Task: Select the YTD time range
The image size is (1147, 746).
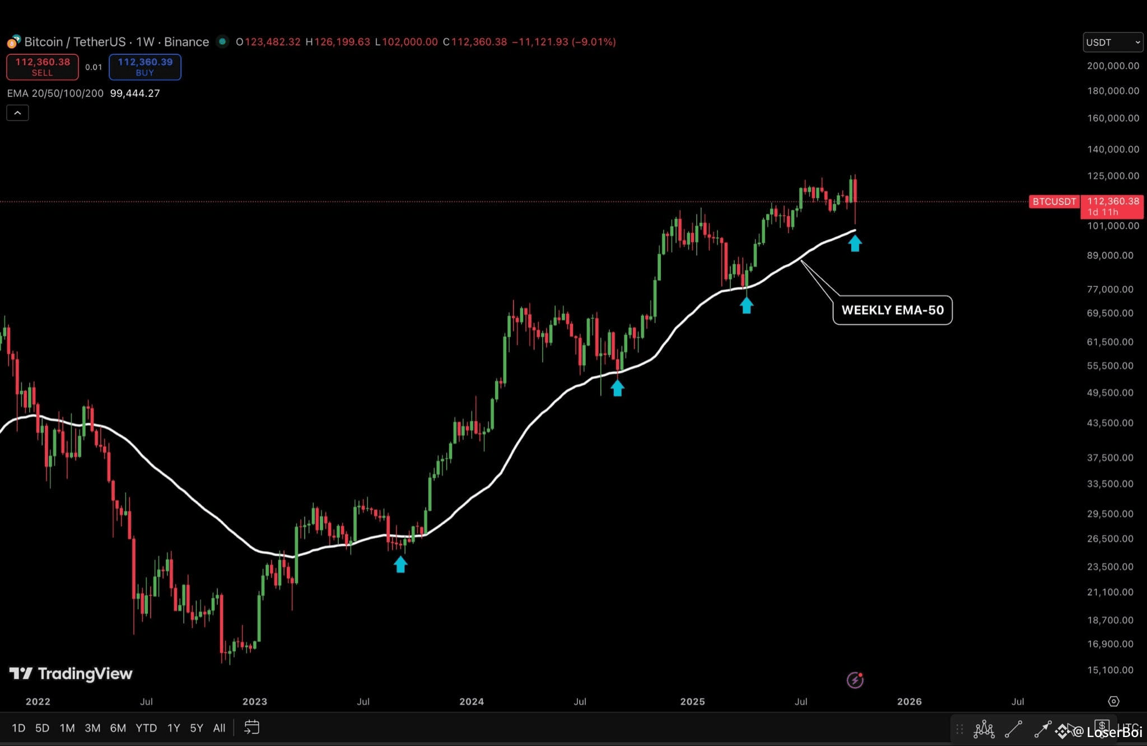Action: point(146,728)
